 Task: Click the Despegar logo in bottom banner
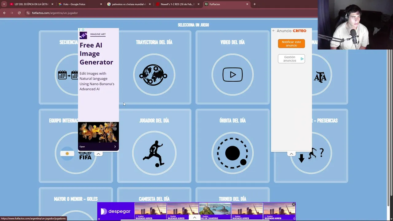tap(115, 211)
